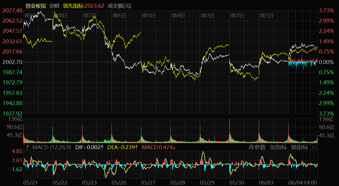Viewport: 339px width, 186px height.
Task: Click the right 45.3亿 volume axis label
Action: [x=327, y=135]
